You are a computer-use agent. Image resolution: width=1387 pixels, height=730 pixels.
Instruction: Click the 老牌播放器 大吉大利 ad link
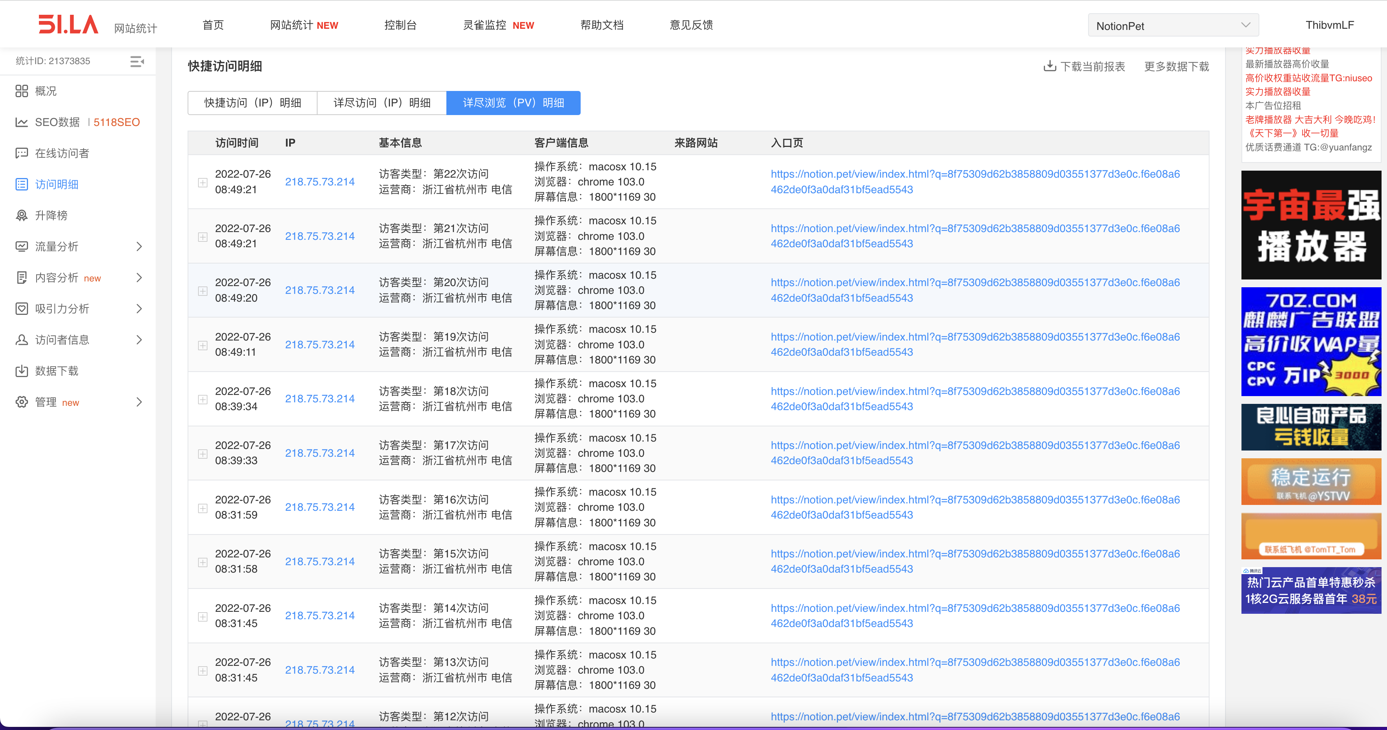[x=1310, y=119]
